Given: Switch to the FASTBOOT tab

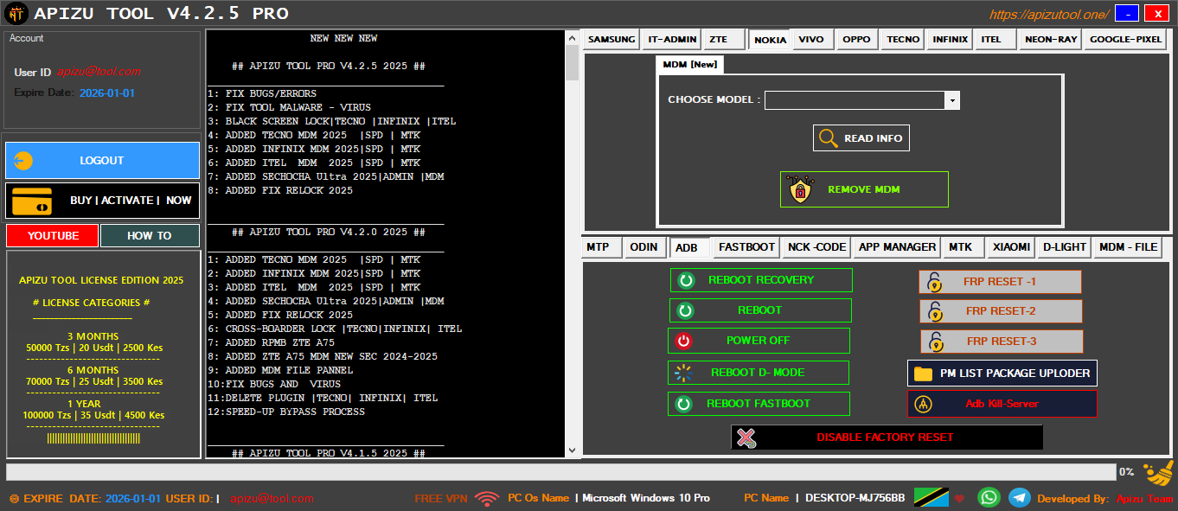Looking at the screenshot, I should [746, 247].
